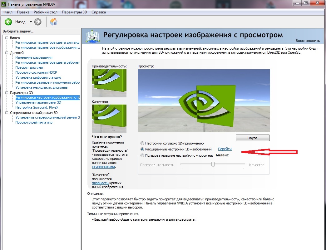Click the Баланс value text

click(222, 155)
